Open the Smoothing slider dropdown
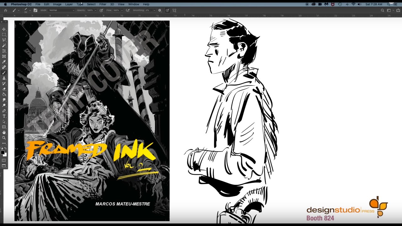The image size is (402, 226). pos(154,10)
